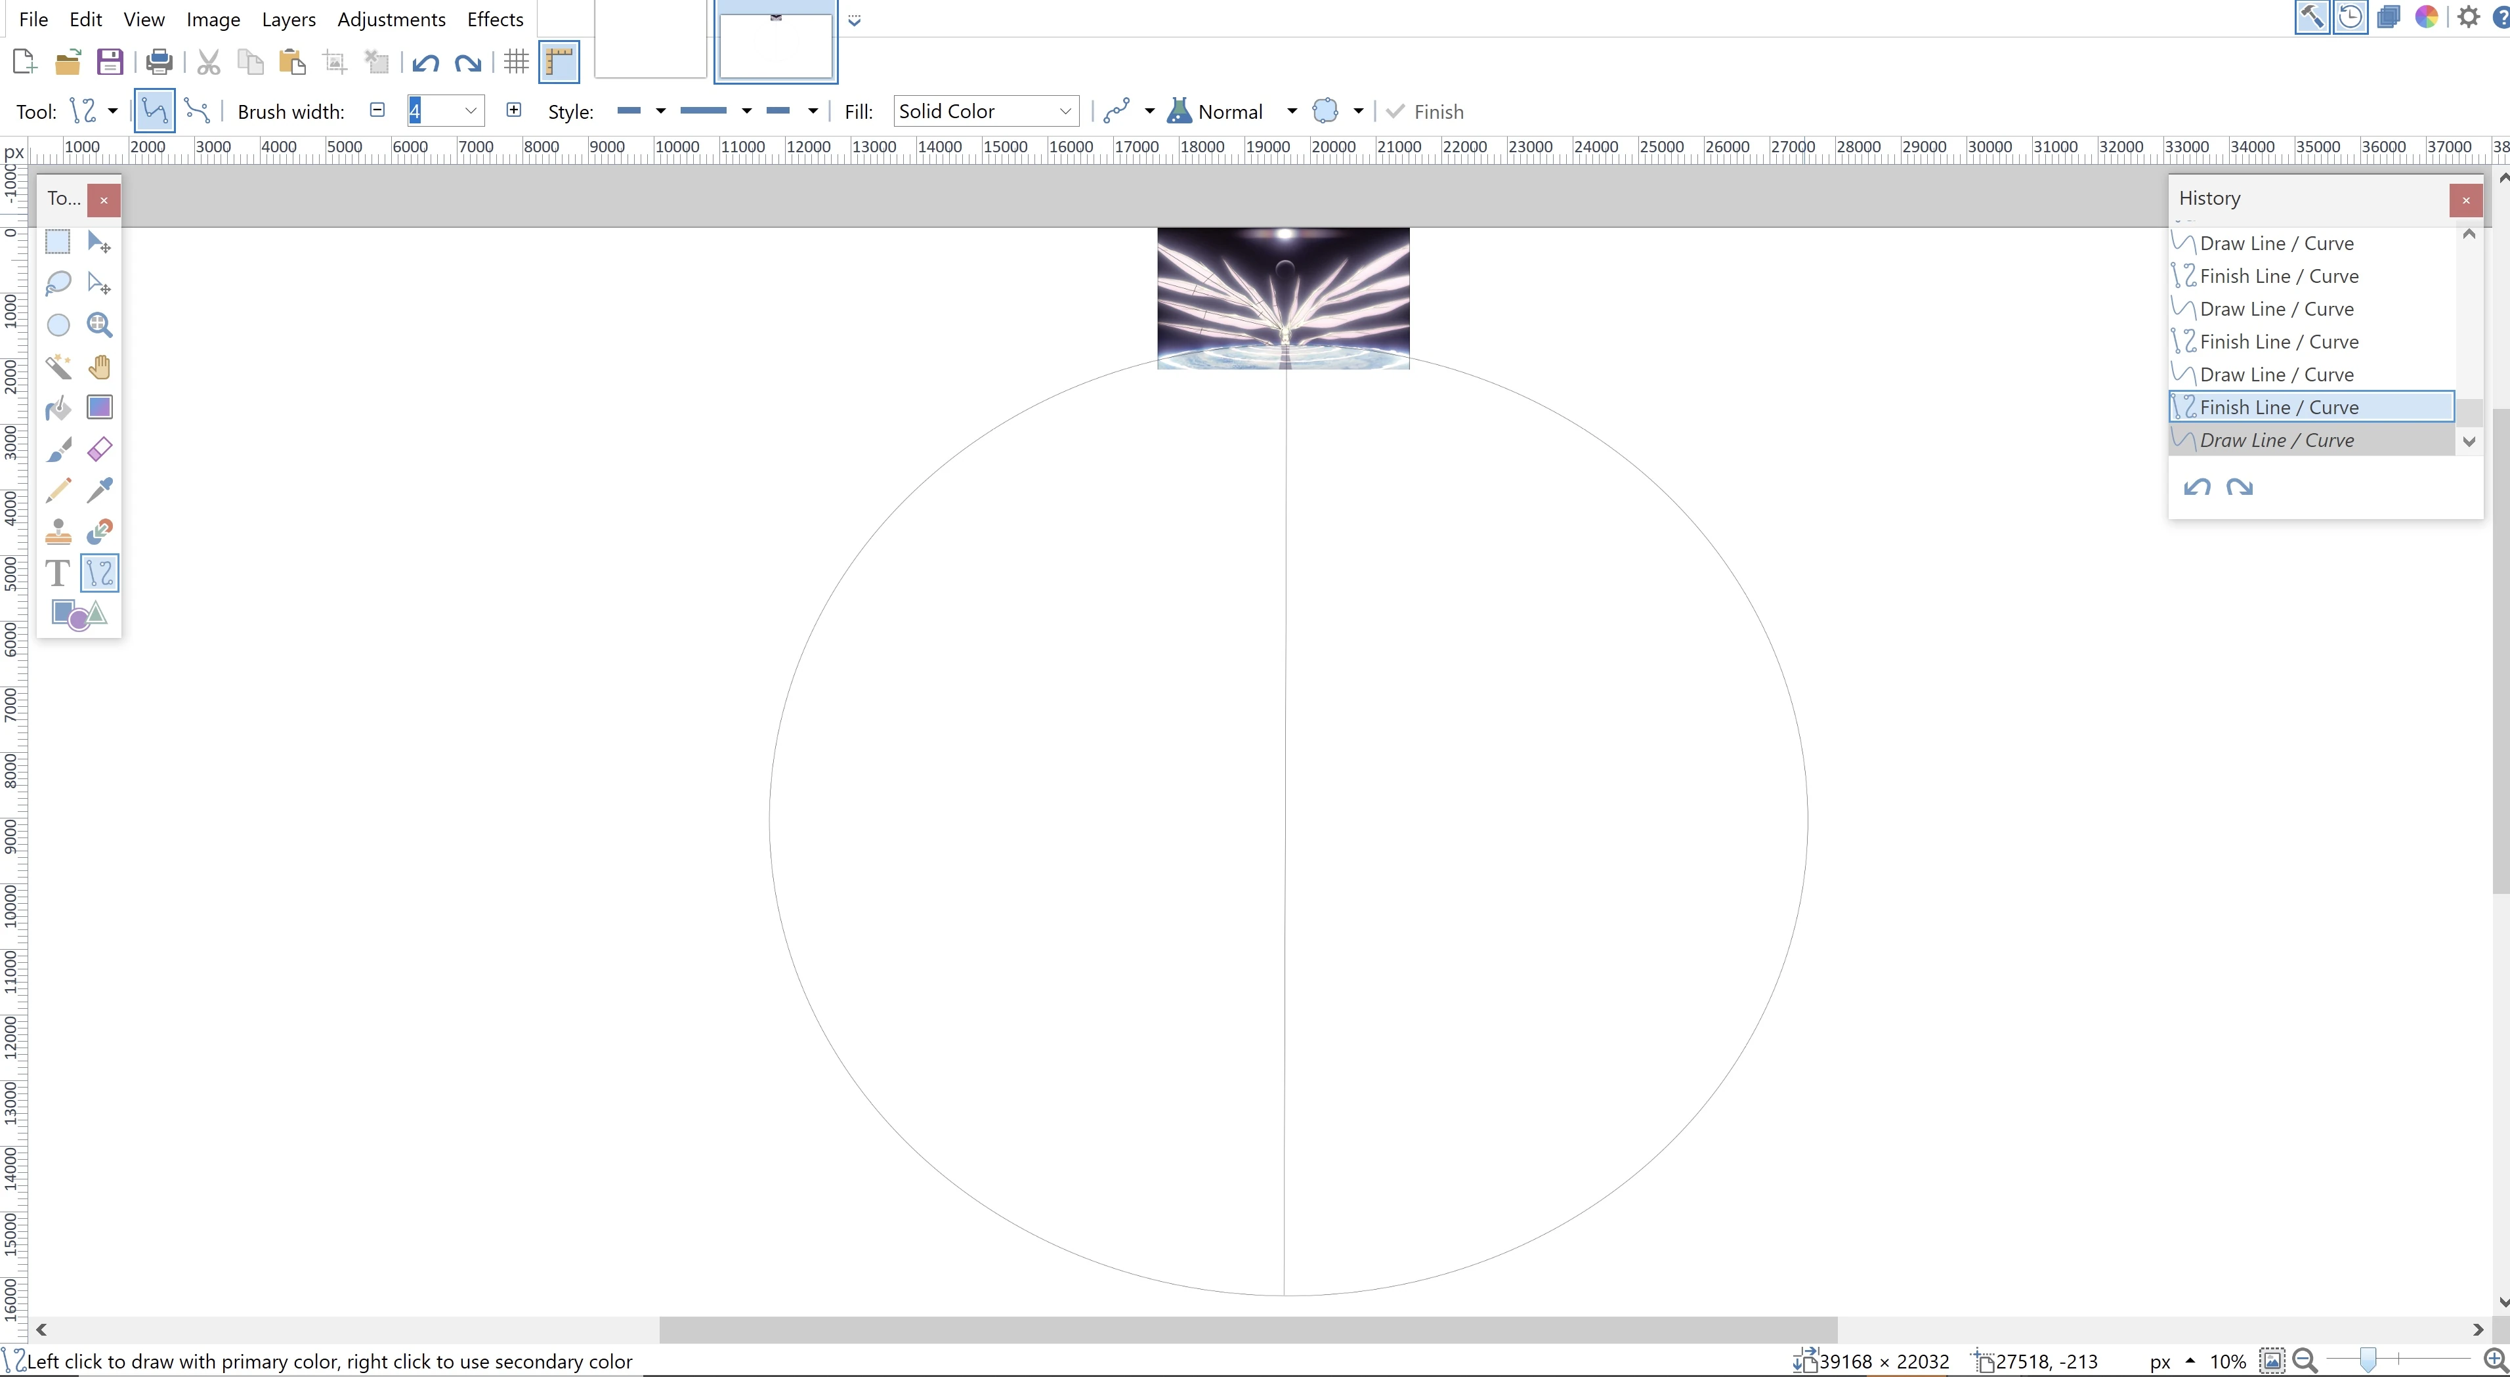The width and height of the screenshot is (2510, 1377).
Task: Toggle the rulers display
Action: tap(559, 62)
